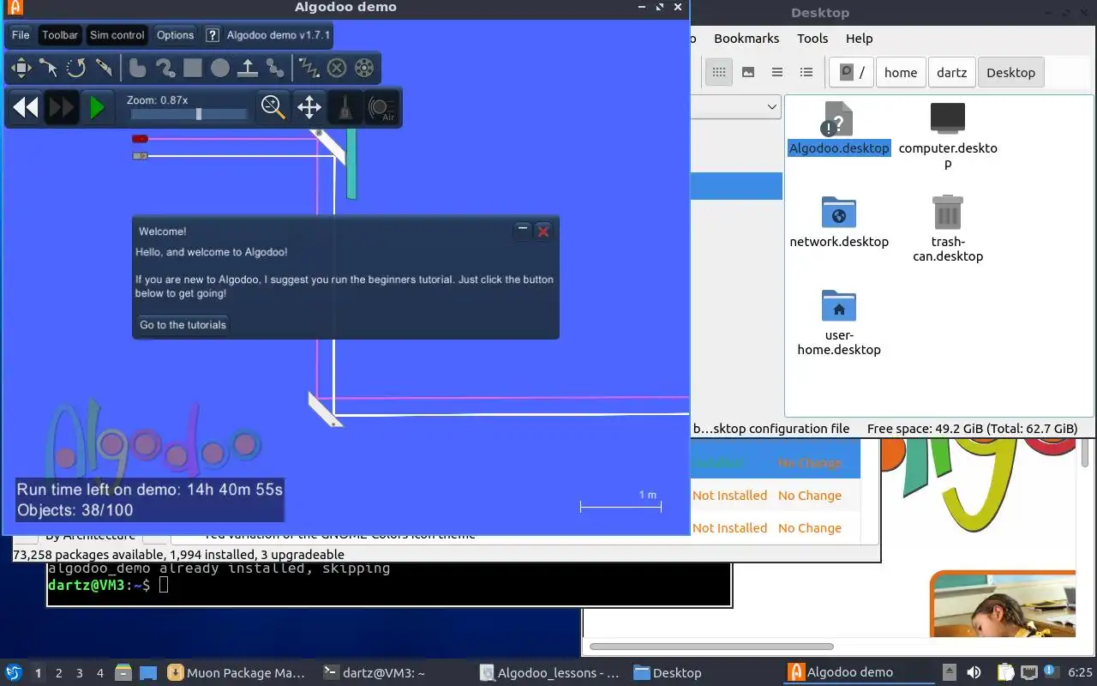Select the Brush tool with question-mark shape
This screenshot has width=1097, height=686.
point(165,68)
